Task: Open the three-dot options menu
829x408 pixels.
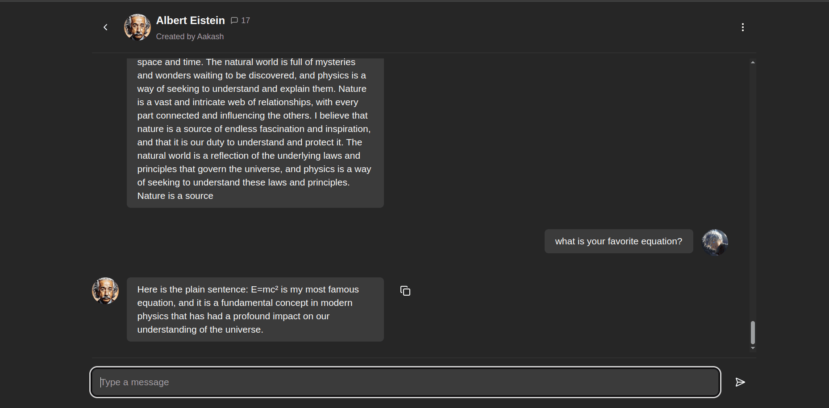Action: [x=742, y=27]
